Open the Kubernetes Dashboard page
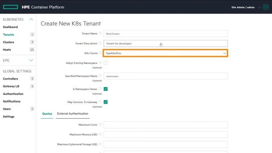The image size is (272, 153). (10, 27)
